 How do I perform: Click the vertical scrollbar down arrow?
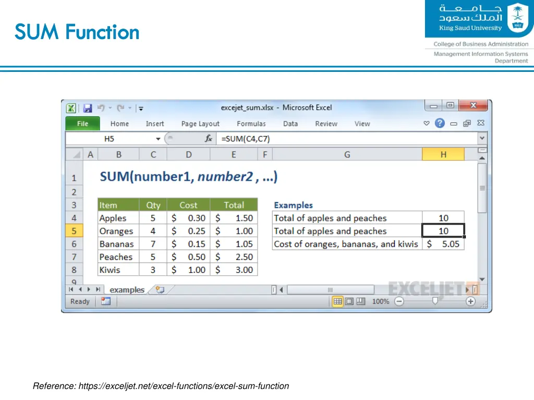[x=482, y=279]
